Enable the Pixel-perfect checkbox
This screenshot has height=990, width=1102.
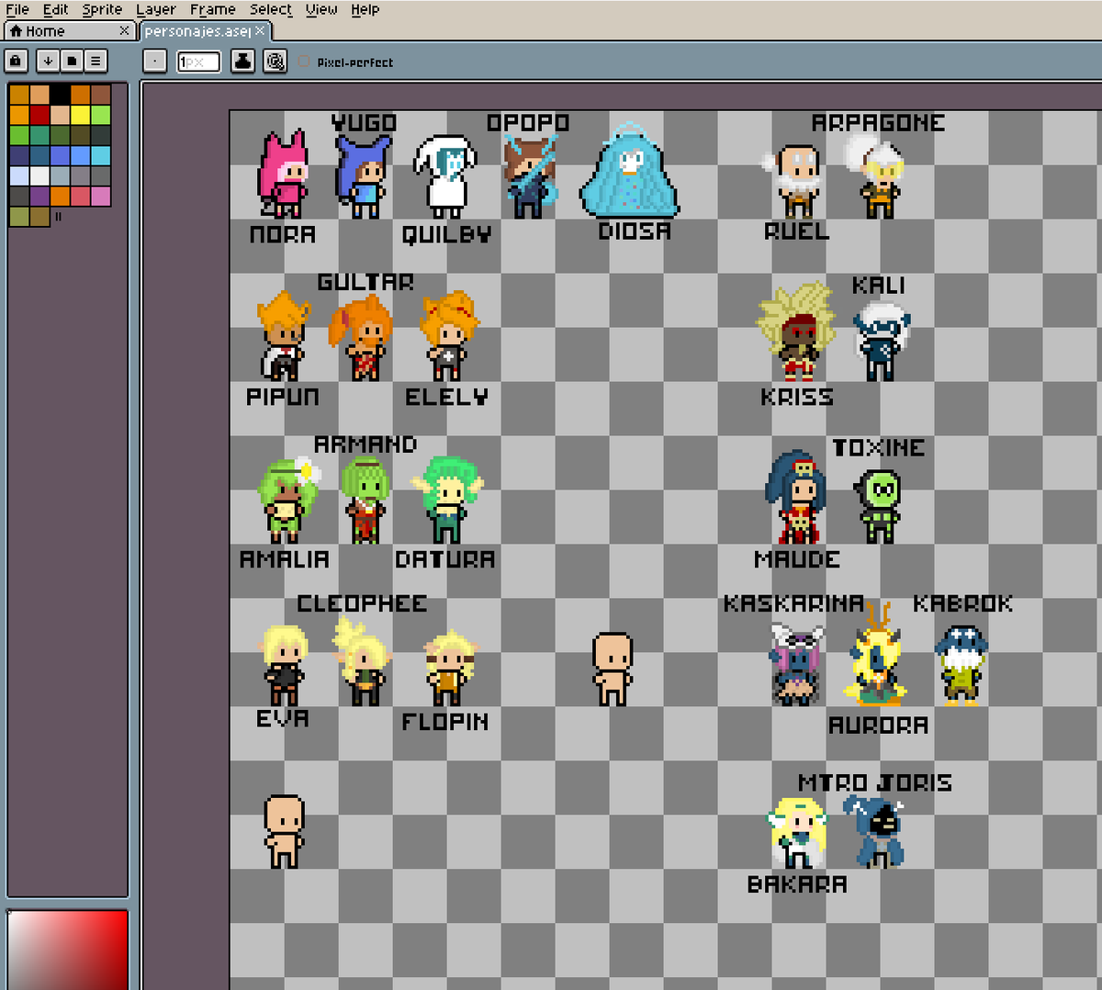pyautogui.click(x=305, y=62)
